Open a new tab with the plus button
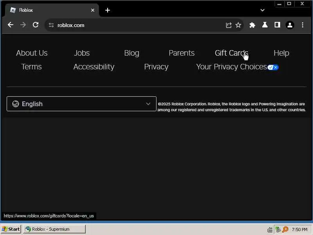This screenshot has height=235, width=313. (108, 10)
